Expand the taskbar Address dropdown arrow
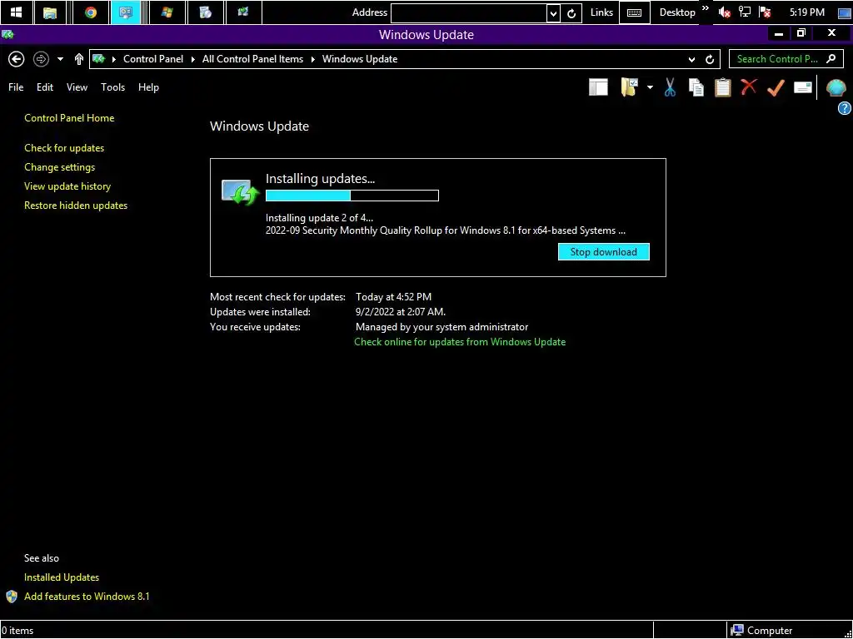 [553, 13]
